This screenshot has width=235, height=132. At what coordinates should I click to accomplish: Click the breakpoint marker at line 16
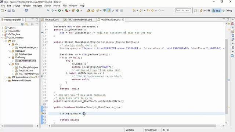pyautogui.click(x=42, y=33)
